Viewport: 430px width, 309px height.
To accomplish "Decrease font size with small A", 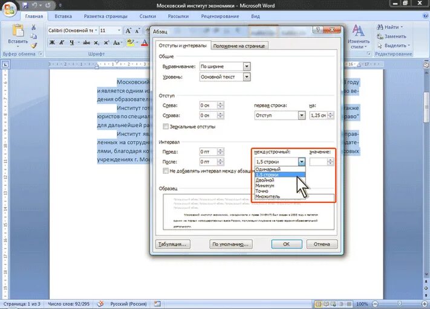I will tap(137, 31).
